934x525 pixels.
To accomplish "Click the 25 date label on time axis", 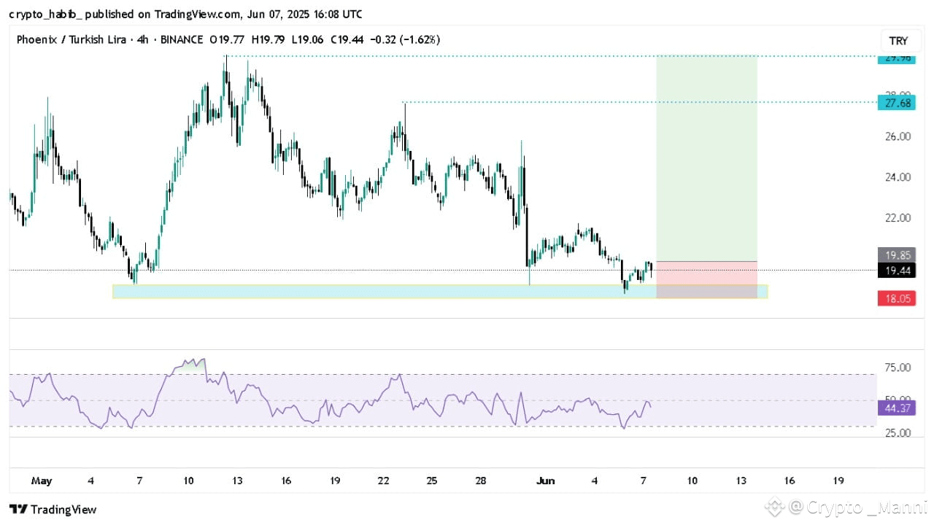I will (432, 481).
